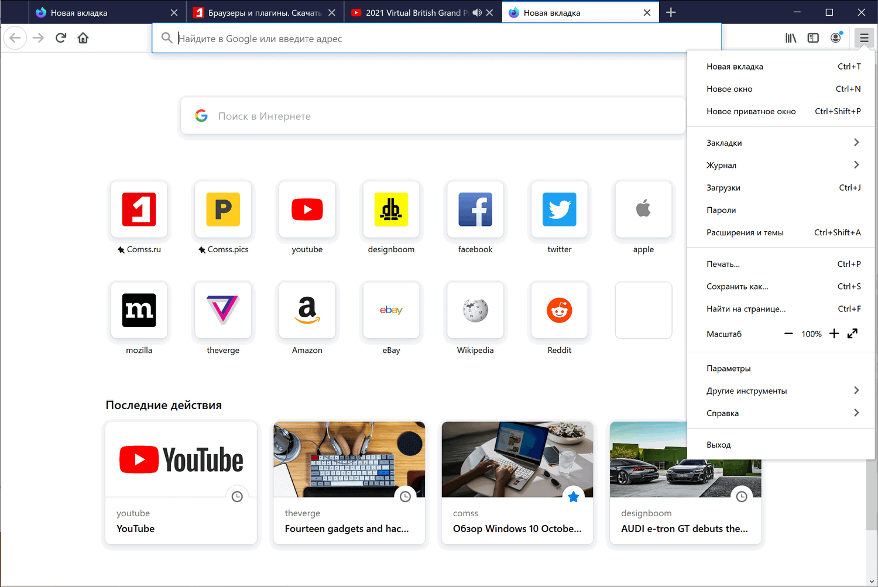The height and width of the screenshot is (587, 878).
Task: Click the Firefox account icon
Action: (836, 37)
